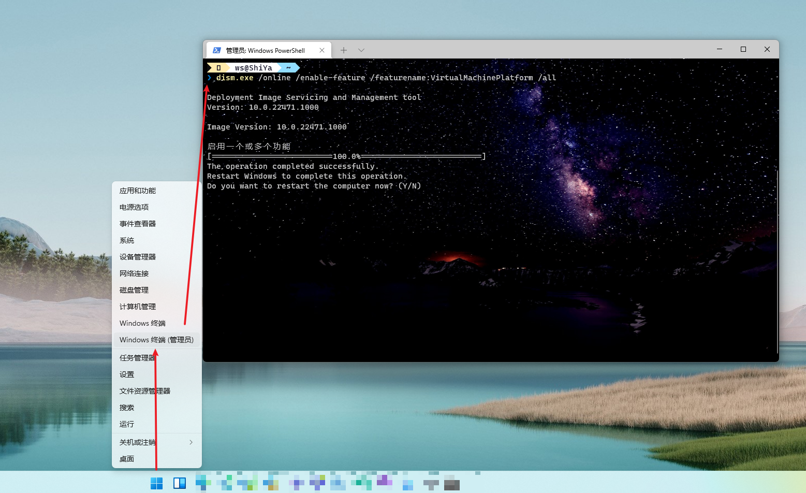Open 系统 from the context menu
The image size is (806, 493).
(x=157, y=240)
